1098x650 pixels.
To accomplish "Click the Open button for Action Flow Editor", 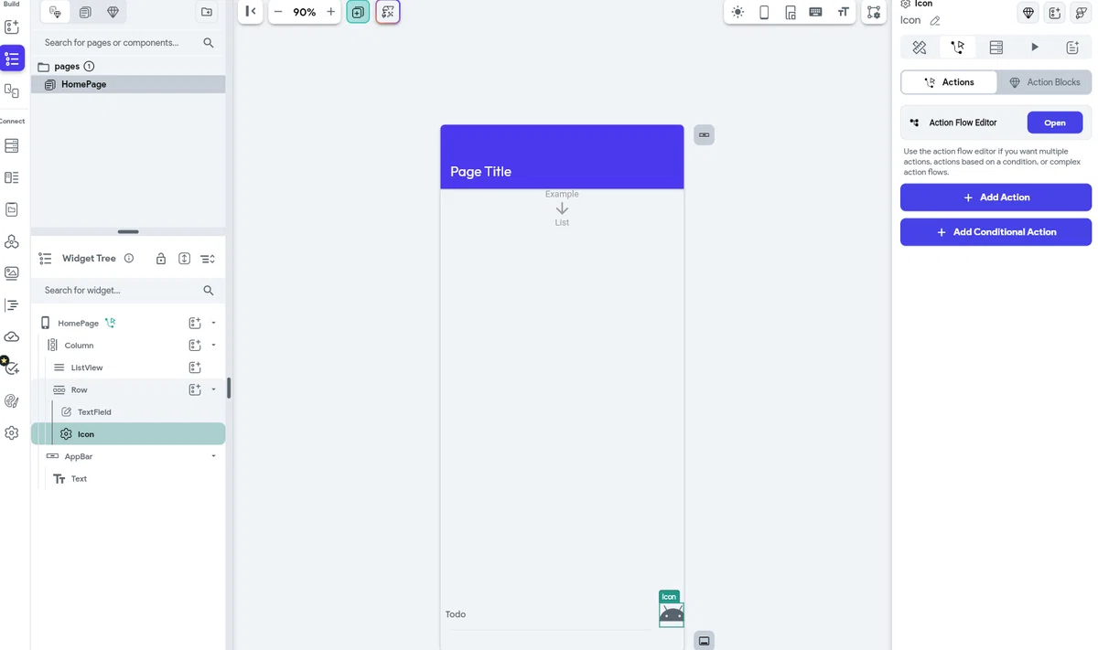I will 1055,123.
